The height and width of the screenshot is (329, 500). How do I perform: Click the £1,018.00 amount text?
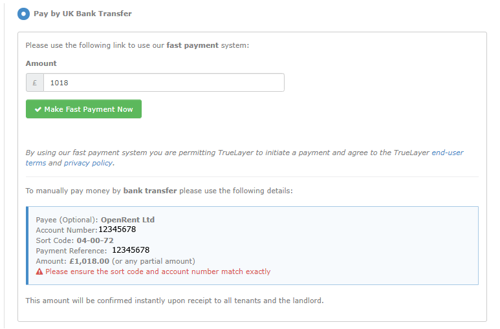point(89,261)
